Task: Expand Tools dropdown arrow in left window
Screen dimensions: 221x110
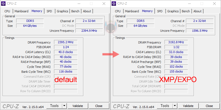Action: pos(64,106)
